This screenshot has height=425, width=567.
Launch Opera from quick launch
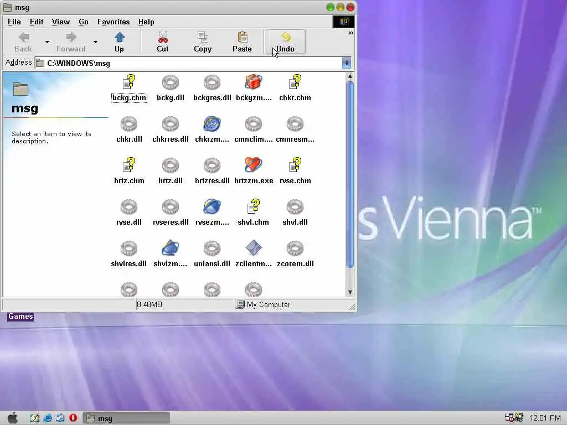(73, 418)
